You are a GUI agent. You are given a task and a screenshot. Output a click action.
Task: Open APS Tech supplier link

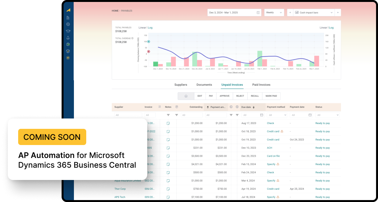pos(120,197)
